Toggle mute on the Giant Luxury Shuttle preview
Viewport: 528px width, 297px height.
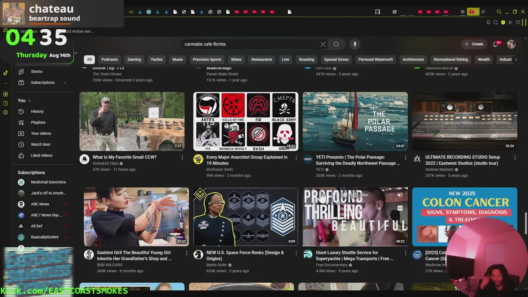(400, 195)
